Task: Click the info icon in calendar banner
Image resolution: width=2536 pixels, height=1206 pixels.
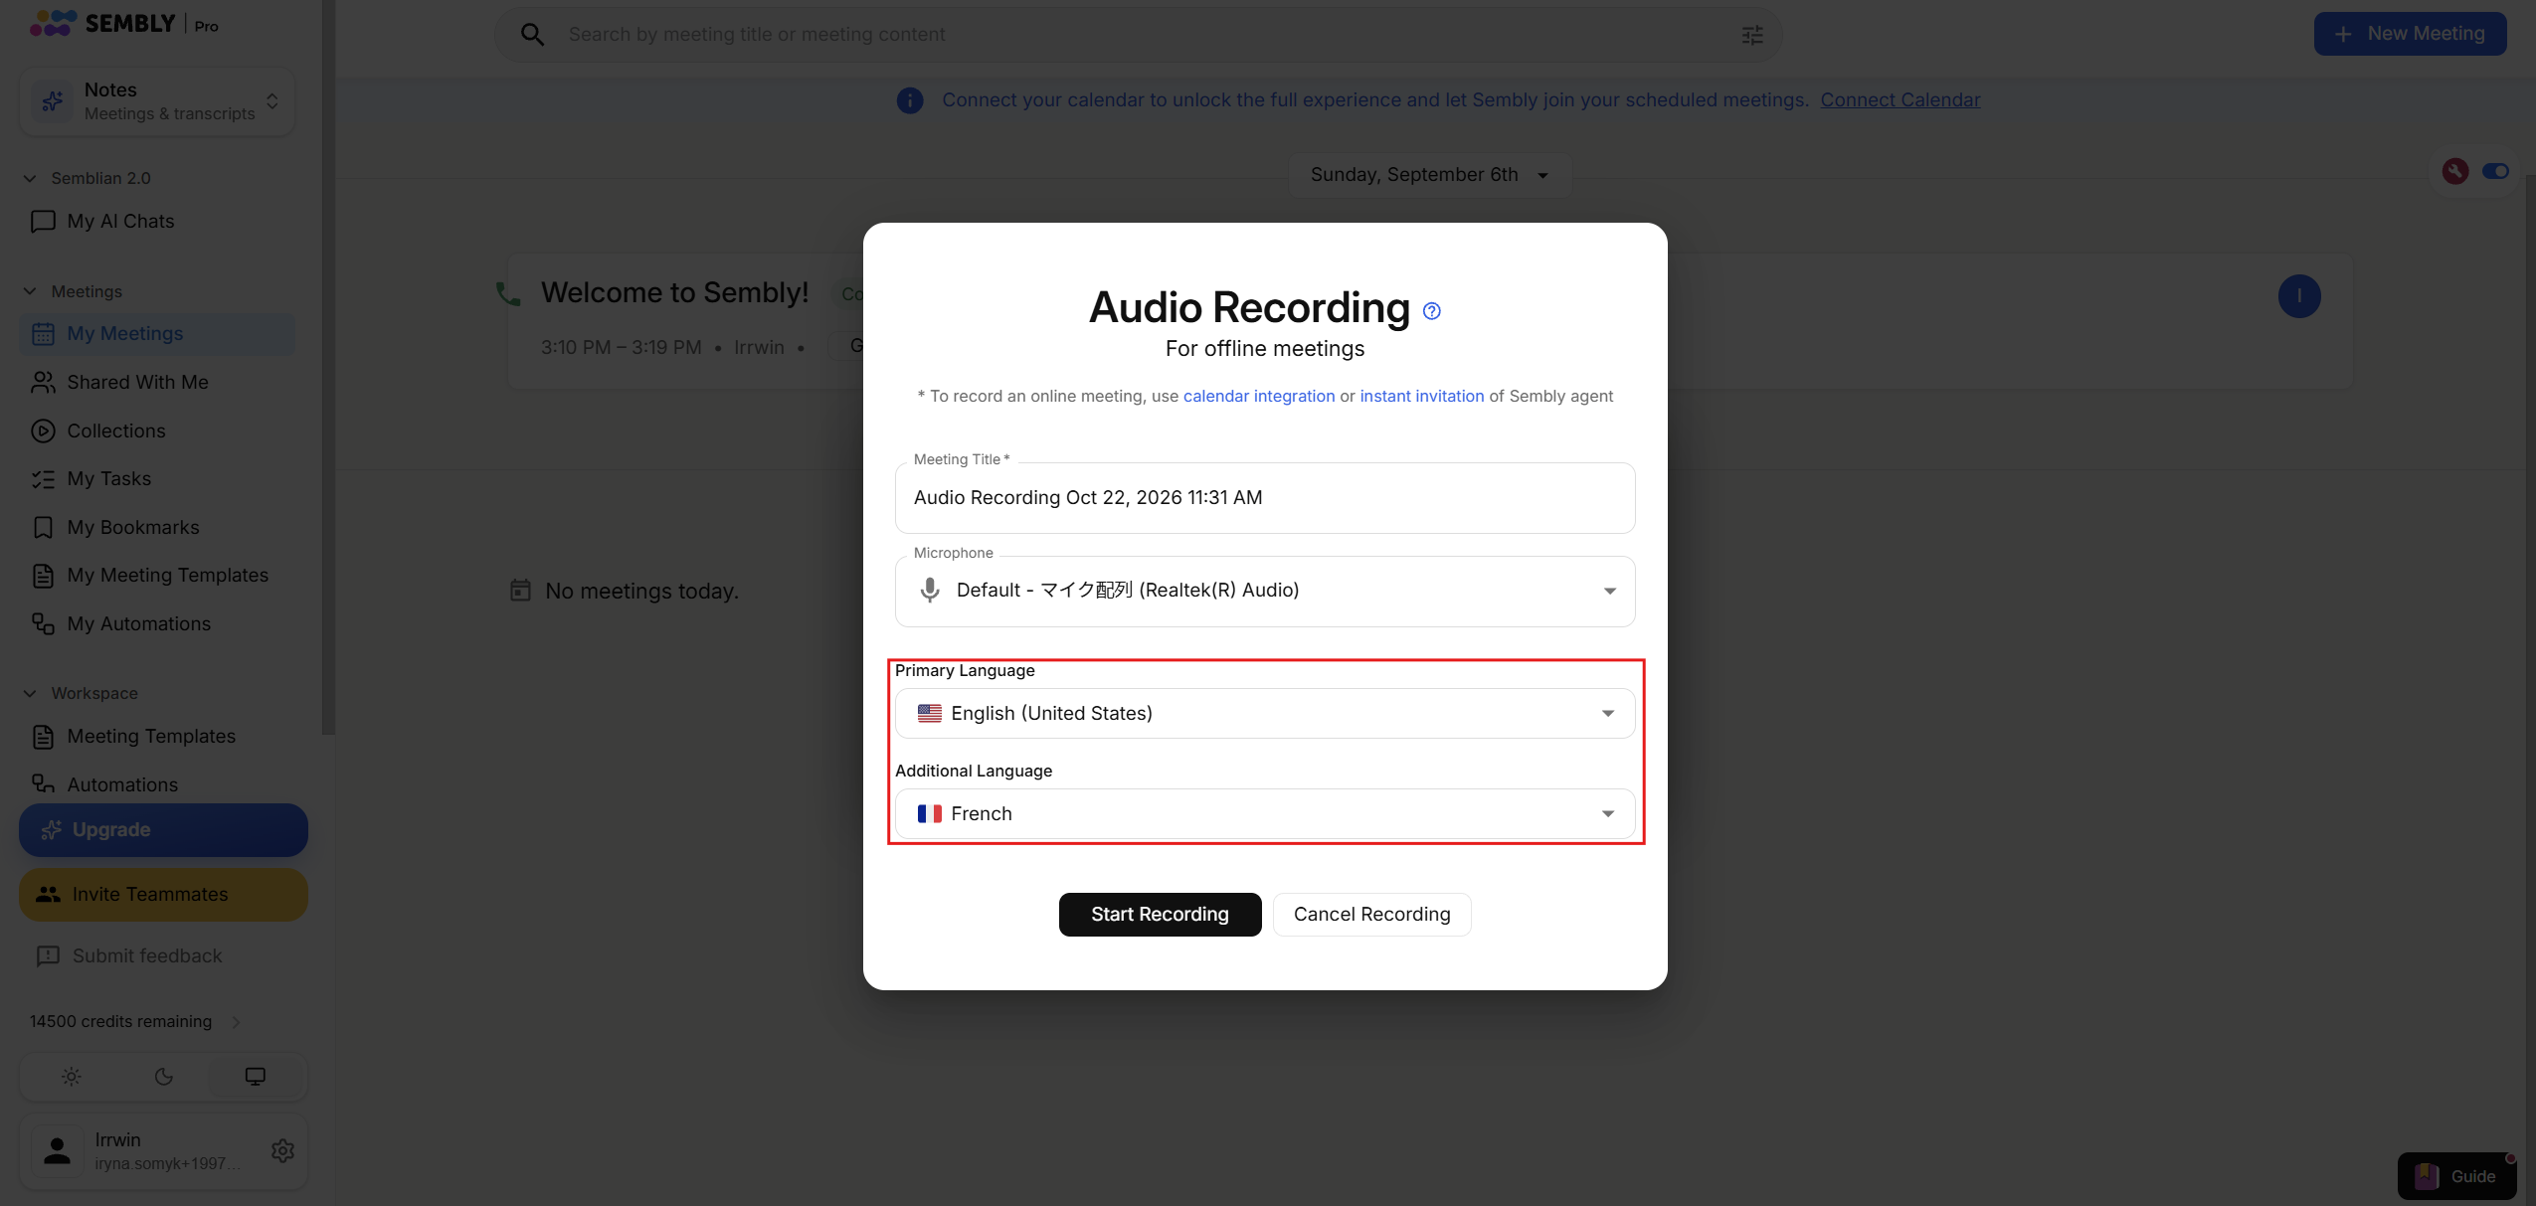Action: point(910,100)
